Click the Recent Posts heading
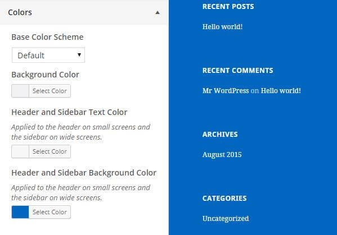The image size is (337, 235). 228,6
